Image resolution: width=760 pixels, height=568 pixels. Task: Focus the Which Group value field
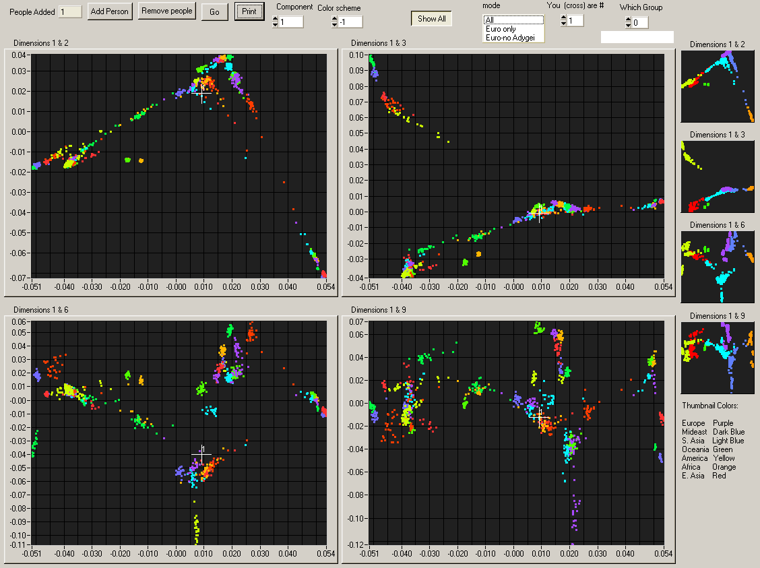coord(640,22)
